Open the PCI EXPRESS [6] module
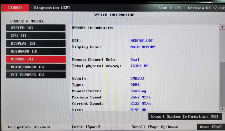The image size is (225, 131). 36,75
